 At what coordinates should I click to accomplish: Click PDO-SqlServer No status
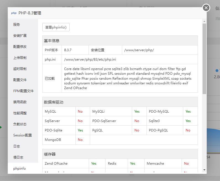point(137,121)
